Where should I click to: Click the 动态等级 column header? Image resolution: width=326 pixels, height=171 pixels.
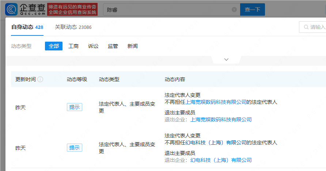(77, 79)
